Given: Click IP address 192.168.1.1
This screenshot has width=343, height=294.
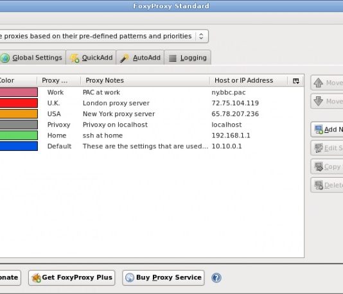Looking at the screenshot, I should point(231,135).
